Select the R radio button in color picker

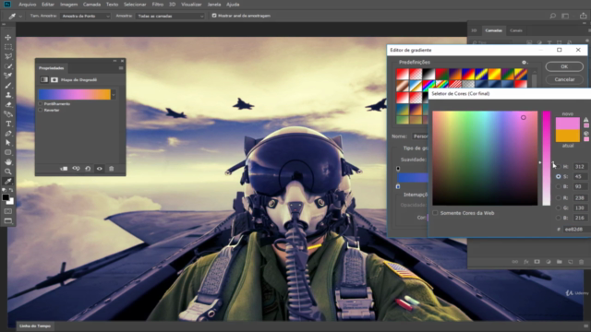point(558,197)
